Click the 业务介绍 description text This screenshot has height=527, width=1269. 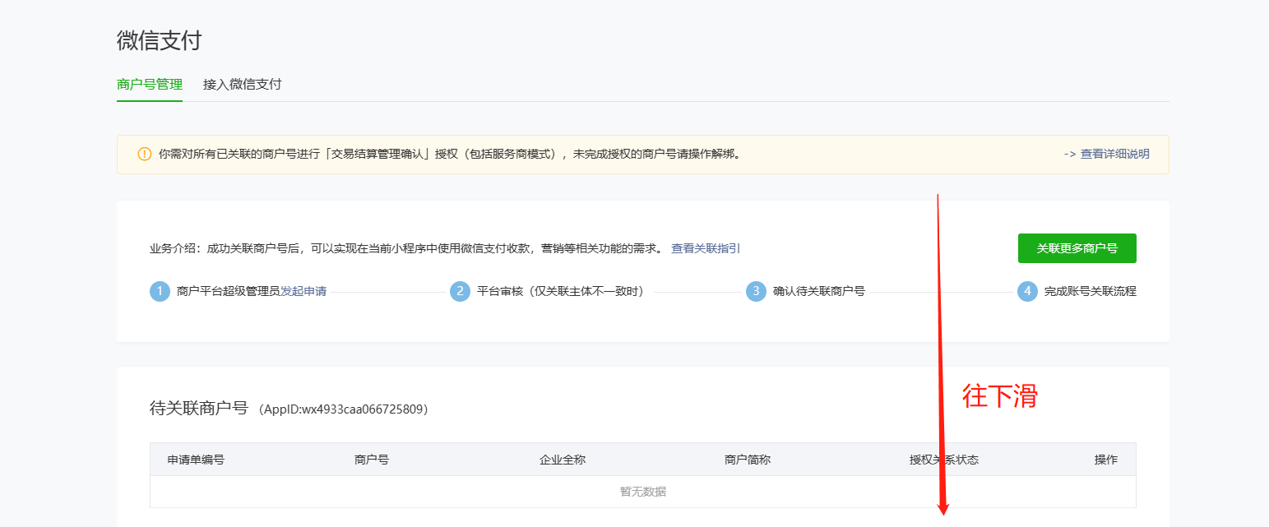coord(406,248)
